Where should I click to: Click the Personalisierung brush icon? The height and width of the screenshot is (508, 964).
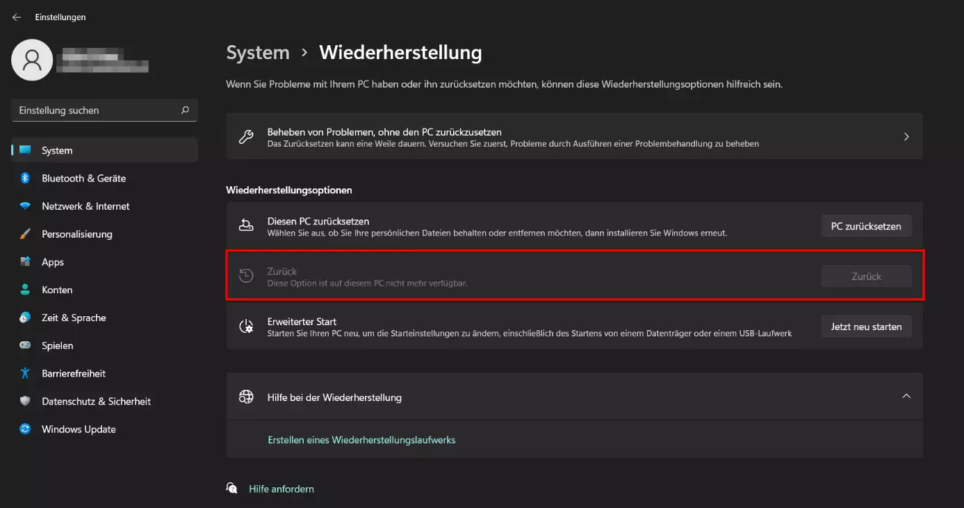(26, 234)
